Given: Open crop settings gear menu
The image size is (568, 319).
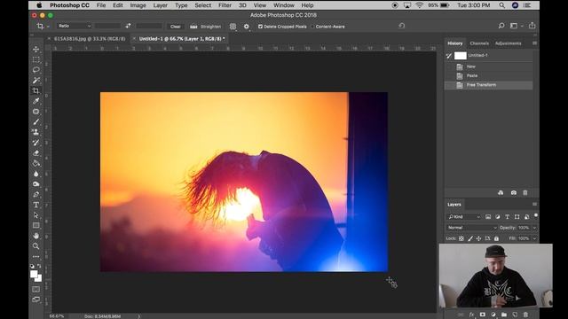Looking at the screenshot, I should pyautogui.click(x=247, y=27).
